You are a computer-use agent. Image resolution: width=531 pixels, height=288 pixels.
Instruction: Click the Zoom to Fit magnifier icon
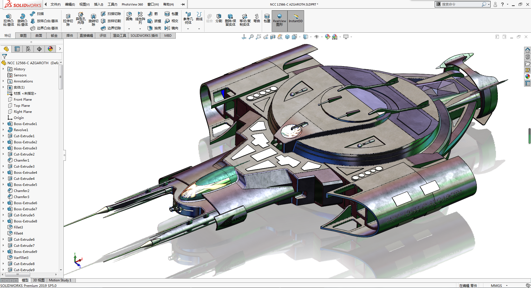click(x=251, y=37)
